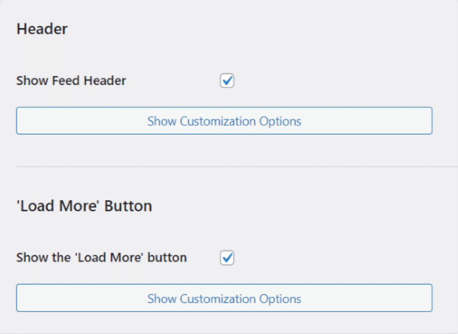Open the Load More customization options panel
The width and height of the screenshot is (458, 334).
point(224,298)
